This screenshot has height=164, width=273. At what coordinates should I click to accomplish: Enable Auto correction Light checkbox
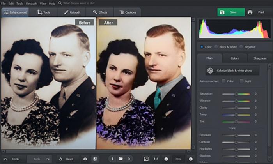(242, 81)
